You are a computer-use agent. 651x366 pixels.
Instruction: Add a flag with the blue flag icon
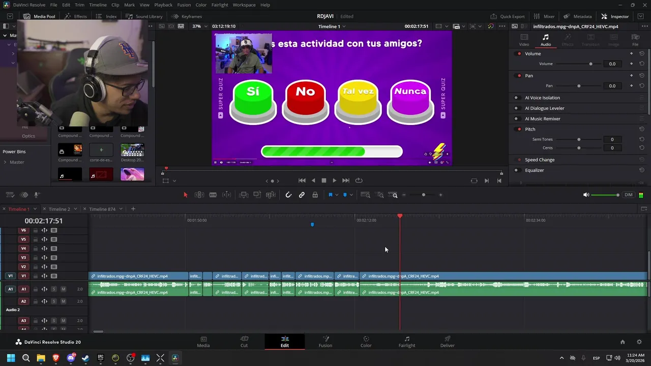(330, 195)
